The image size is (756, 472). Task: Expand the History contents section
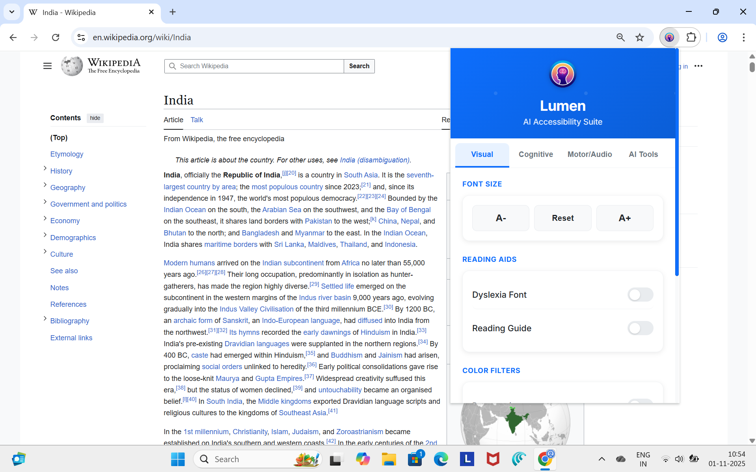tap(45, 168)
